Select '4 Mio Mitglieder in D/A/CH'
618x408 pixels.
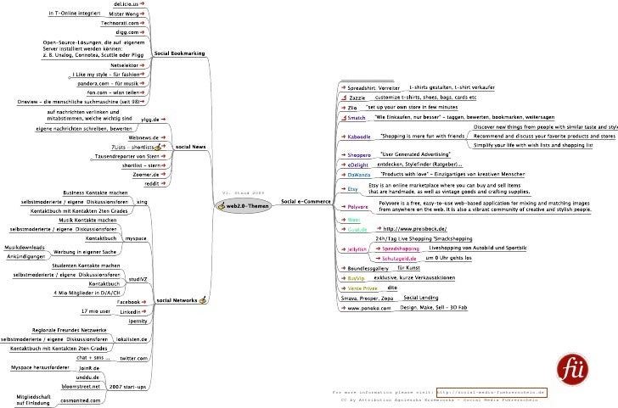[87, 293]
